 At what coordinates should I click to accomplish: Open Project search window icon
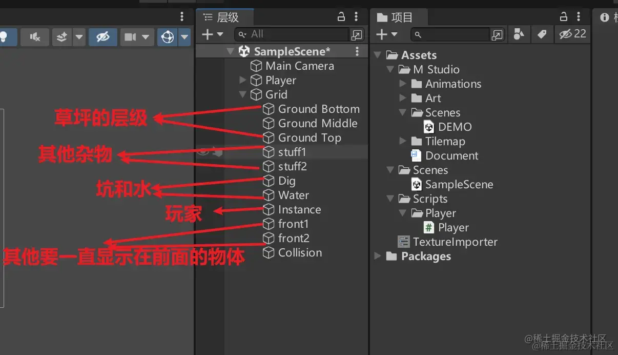(497, 35)
